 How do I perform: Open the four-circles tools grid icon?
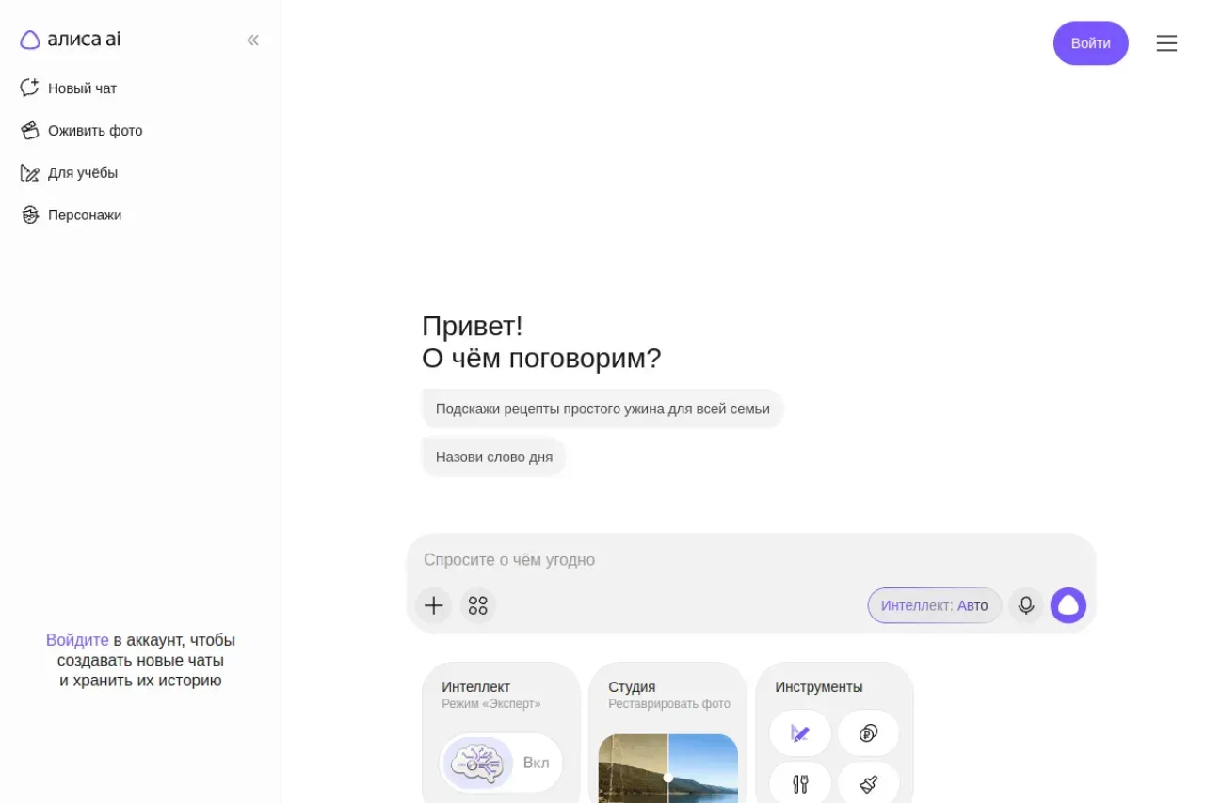(478, 605)
